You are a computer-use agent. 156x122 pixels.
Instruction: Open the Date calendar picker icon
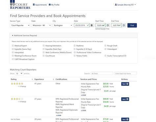[92, 25]
